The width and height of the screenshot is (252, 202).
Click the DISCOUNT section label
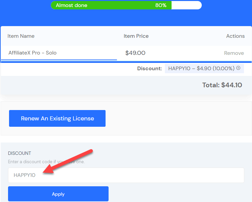[19, 153]
